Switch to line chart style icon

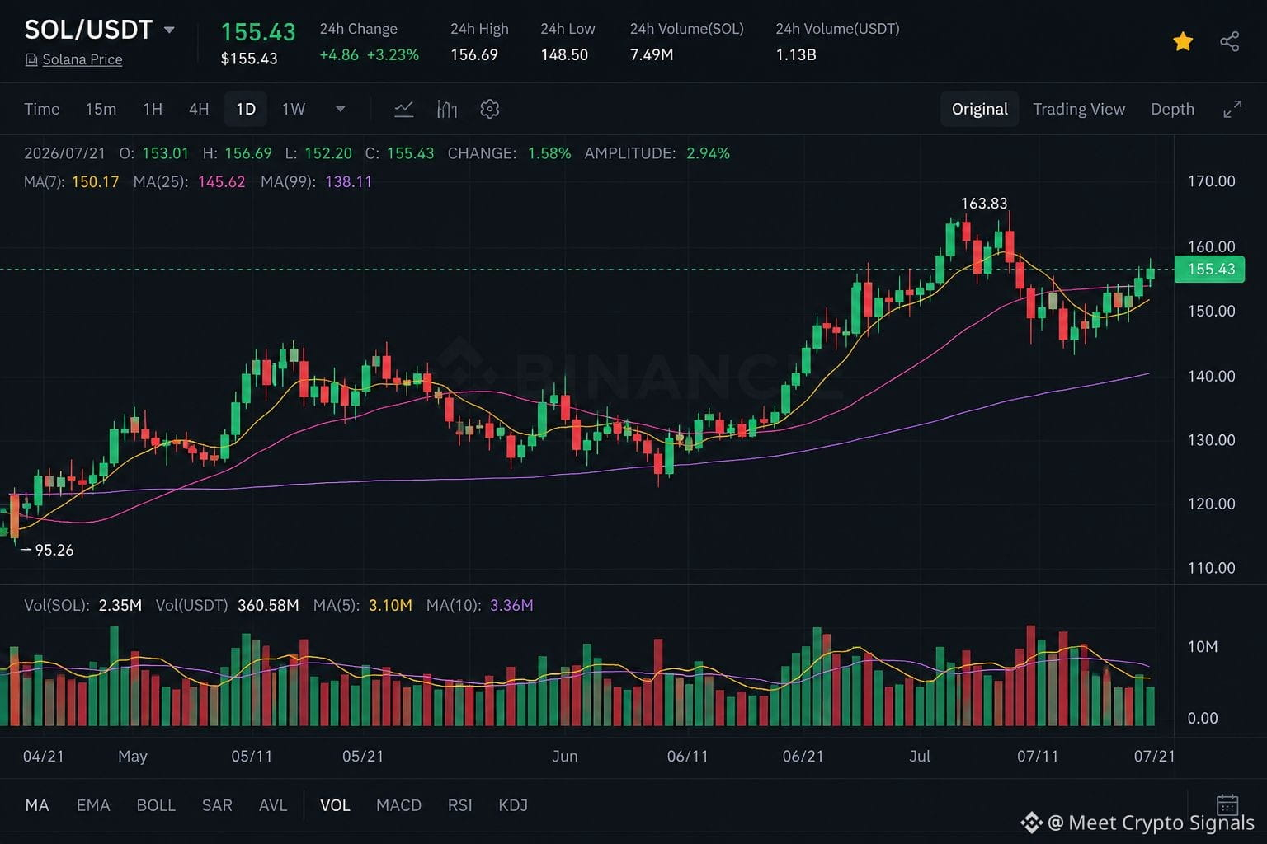coord(403,109)
